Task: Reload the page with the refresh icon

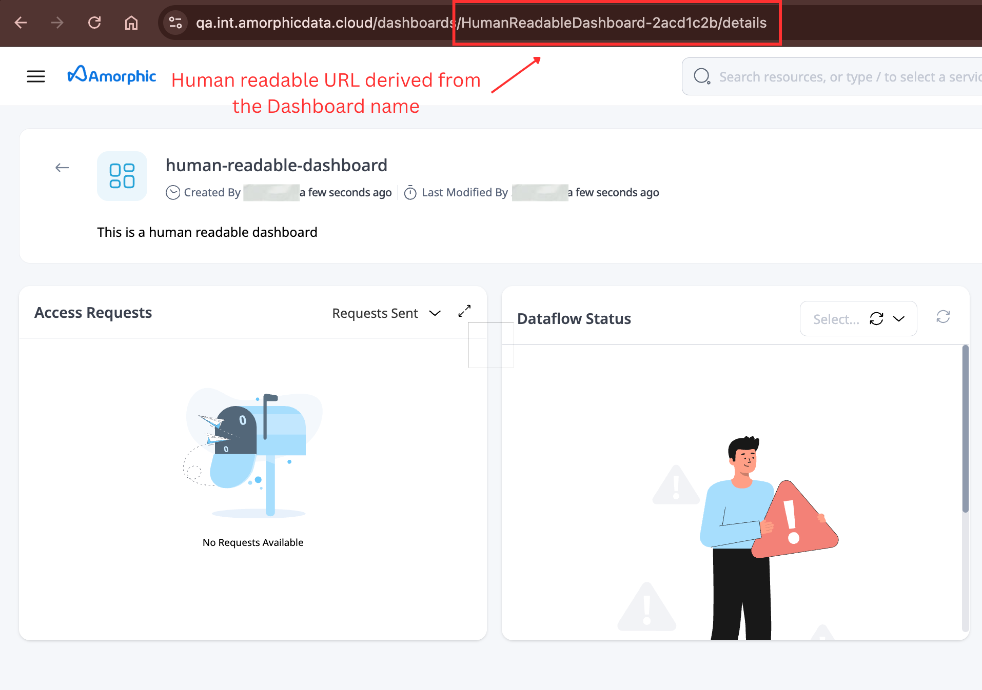Action: pyautogui.click(x=94, y=23)
